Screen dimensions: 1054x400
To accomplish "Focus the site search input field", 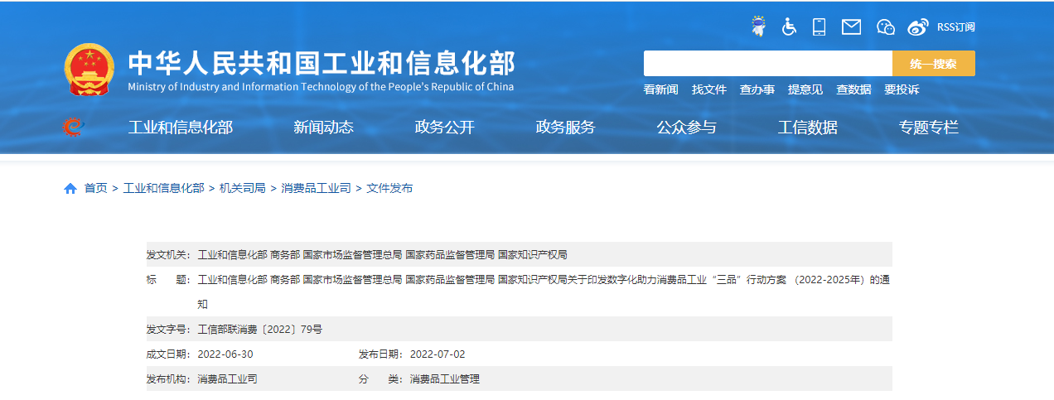I will 767,64.
